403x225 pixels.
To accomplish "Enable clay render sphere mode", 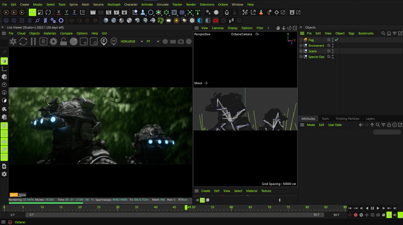I will (74, 42).
